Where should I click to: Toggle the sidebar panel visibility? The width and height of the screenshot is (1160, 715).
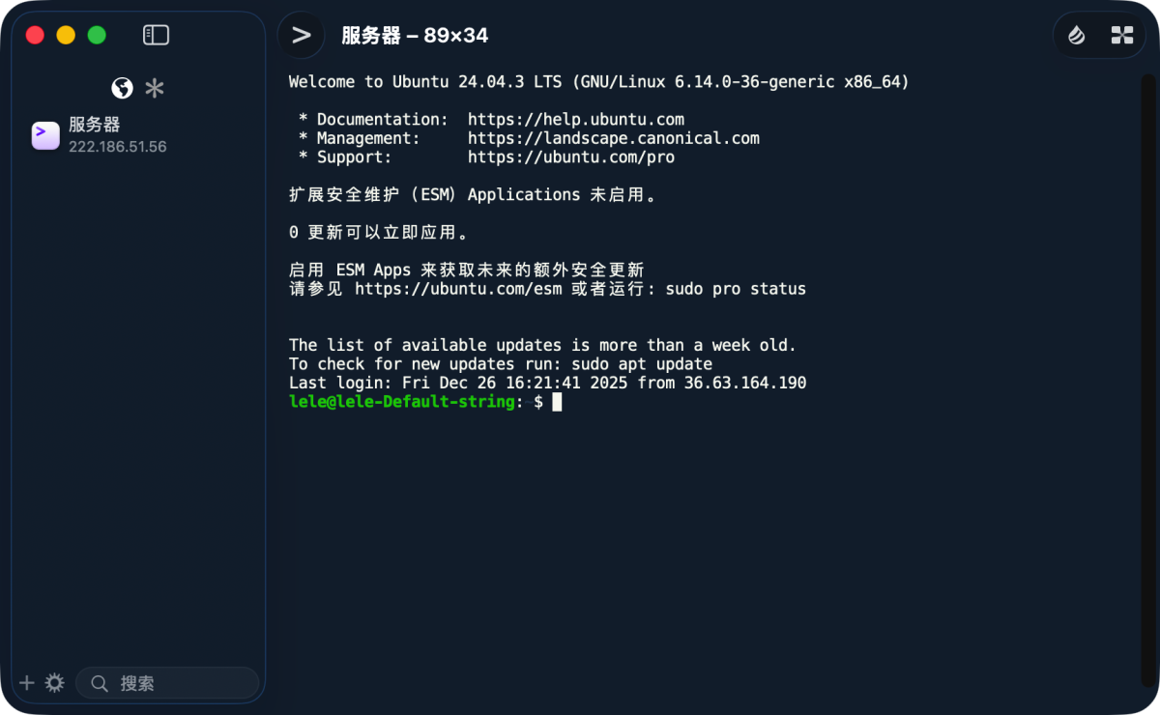click(156, 36)
